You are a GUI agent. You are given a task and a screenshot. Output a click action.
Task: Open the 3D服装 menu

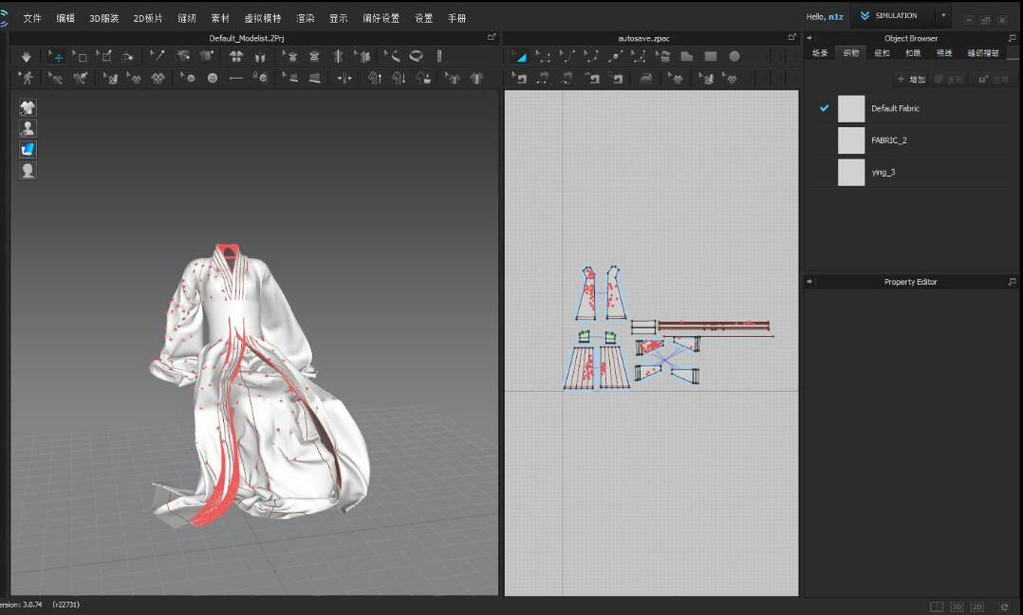[x=103, y=18]
